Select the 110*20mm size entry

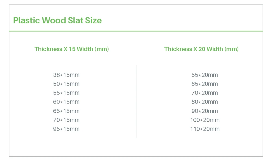click(205, 129)
